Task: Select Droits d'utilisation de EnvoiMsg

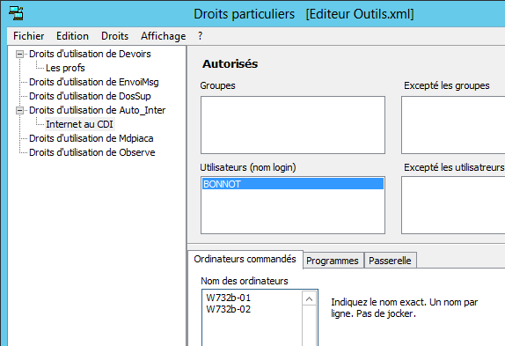Action: [x=94, y=82]
